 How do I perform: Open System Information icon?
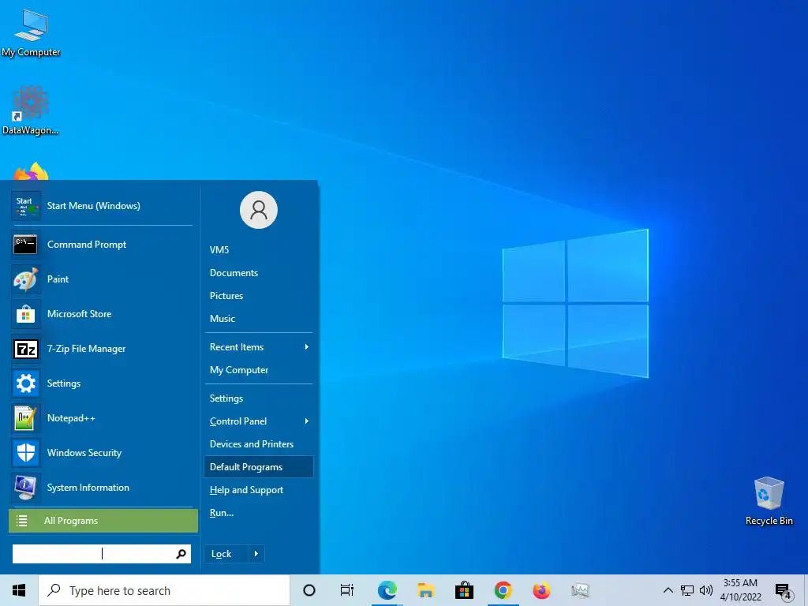pos(25,488)
